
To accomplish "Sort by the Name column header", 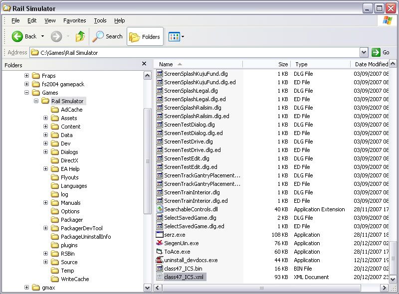I will pos(198,64).
